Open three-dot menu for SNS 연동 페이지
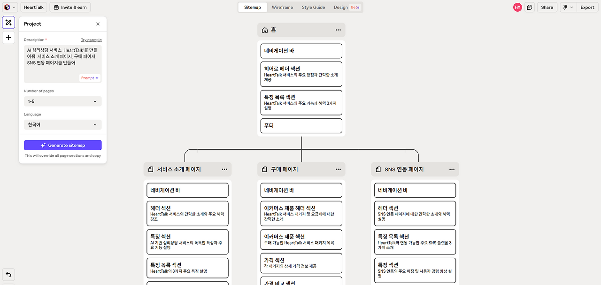Viewport: 601px width, 285px height. (x=452, y=169)
